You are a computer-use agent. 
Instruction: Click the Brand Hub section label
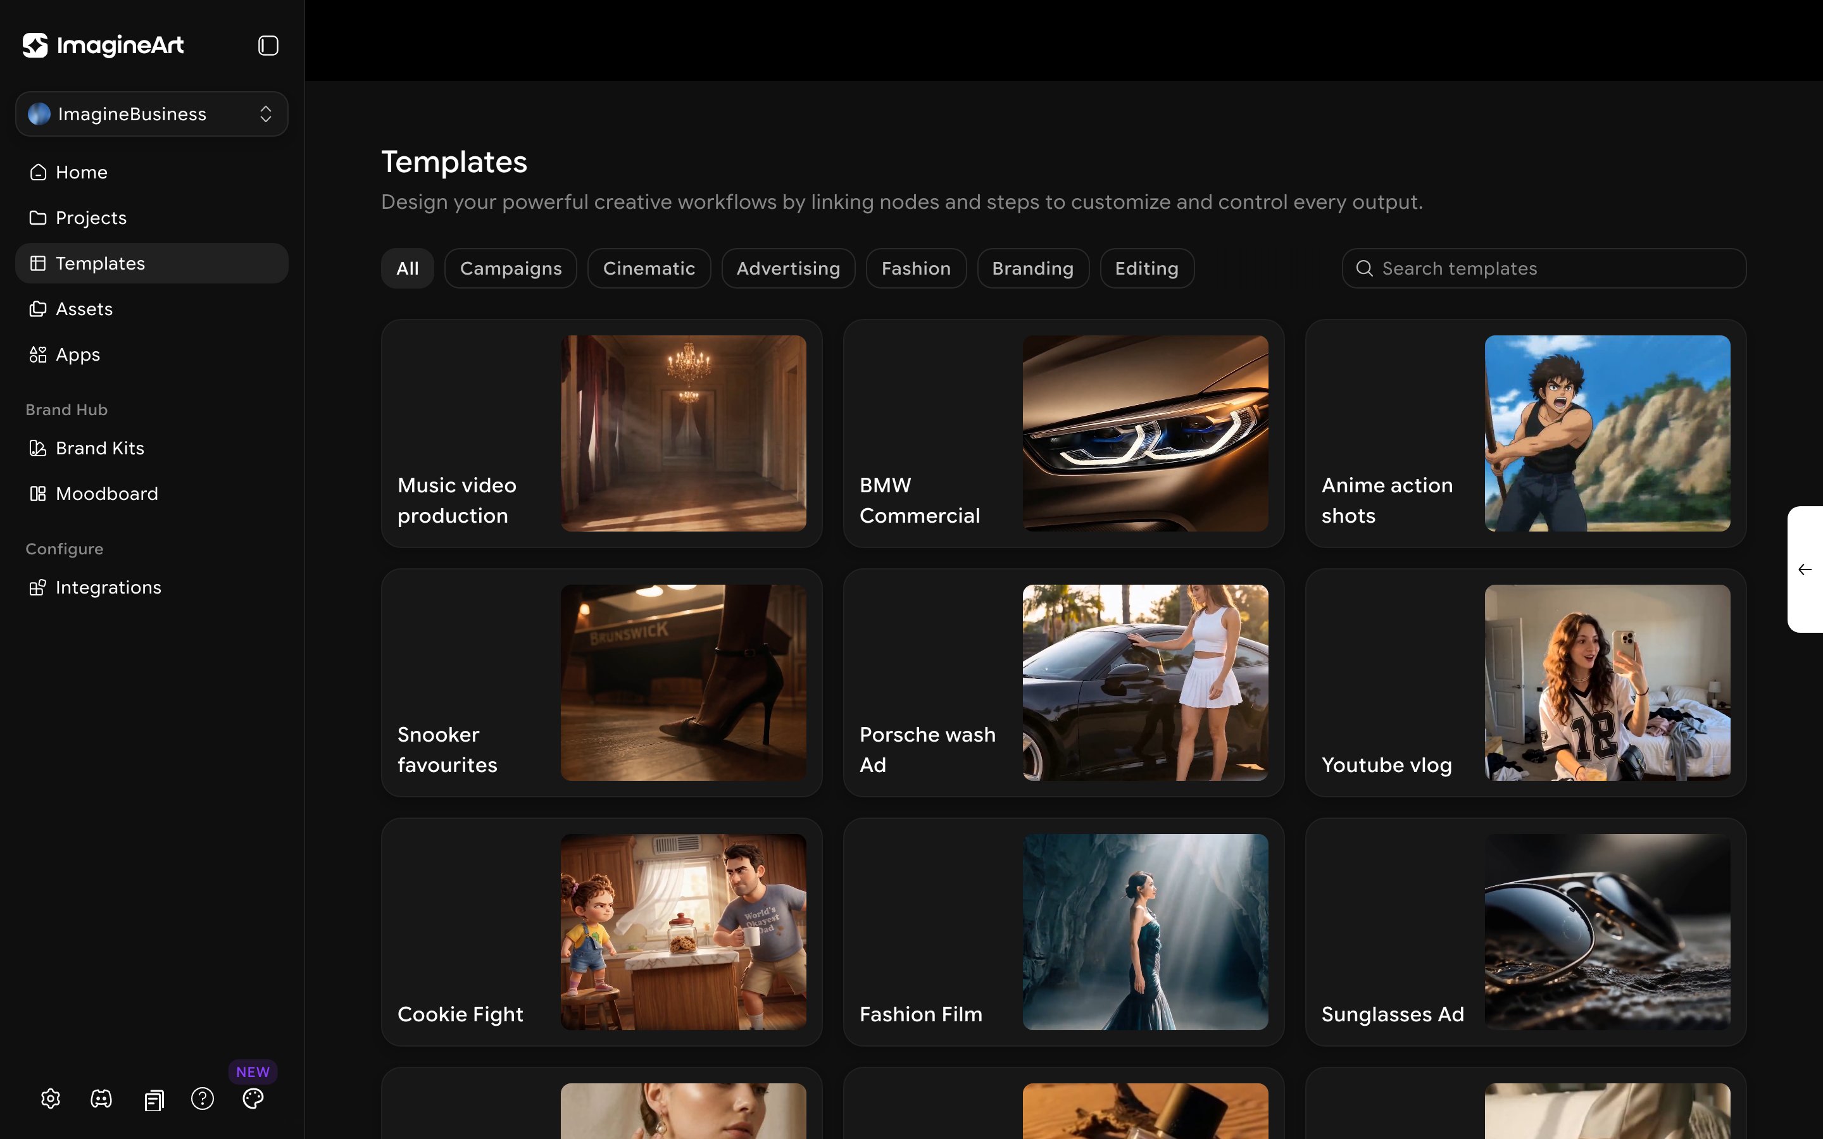click(66, 410)
